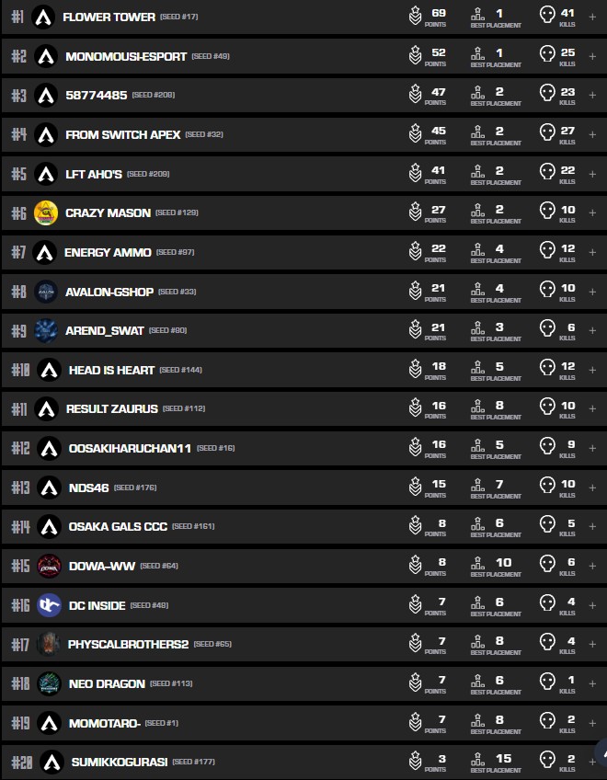Click the points medal icon for Monomousi-Esport

(x=416, y=56)
